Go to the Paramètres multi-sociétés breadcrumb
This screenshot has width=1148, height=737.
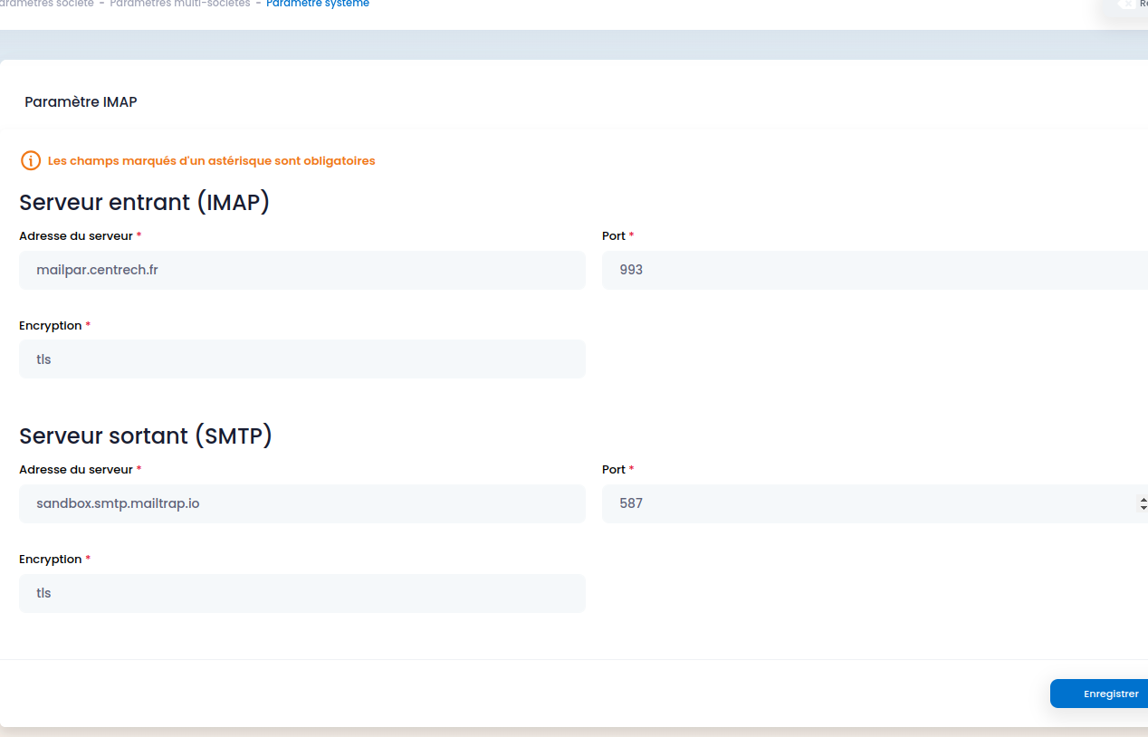179,4
